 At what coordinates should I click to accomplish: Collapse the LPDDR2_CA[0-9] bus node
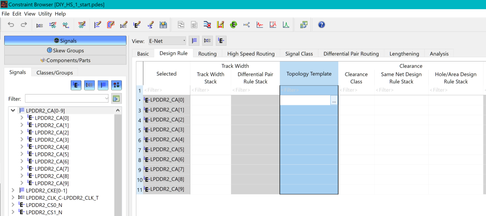[13, 110]
